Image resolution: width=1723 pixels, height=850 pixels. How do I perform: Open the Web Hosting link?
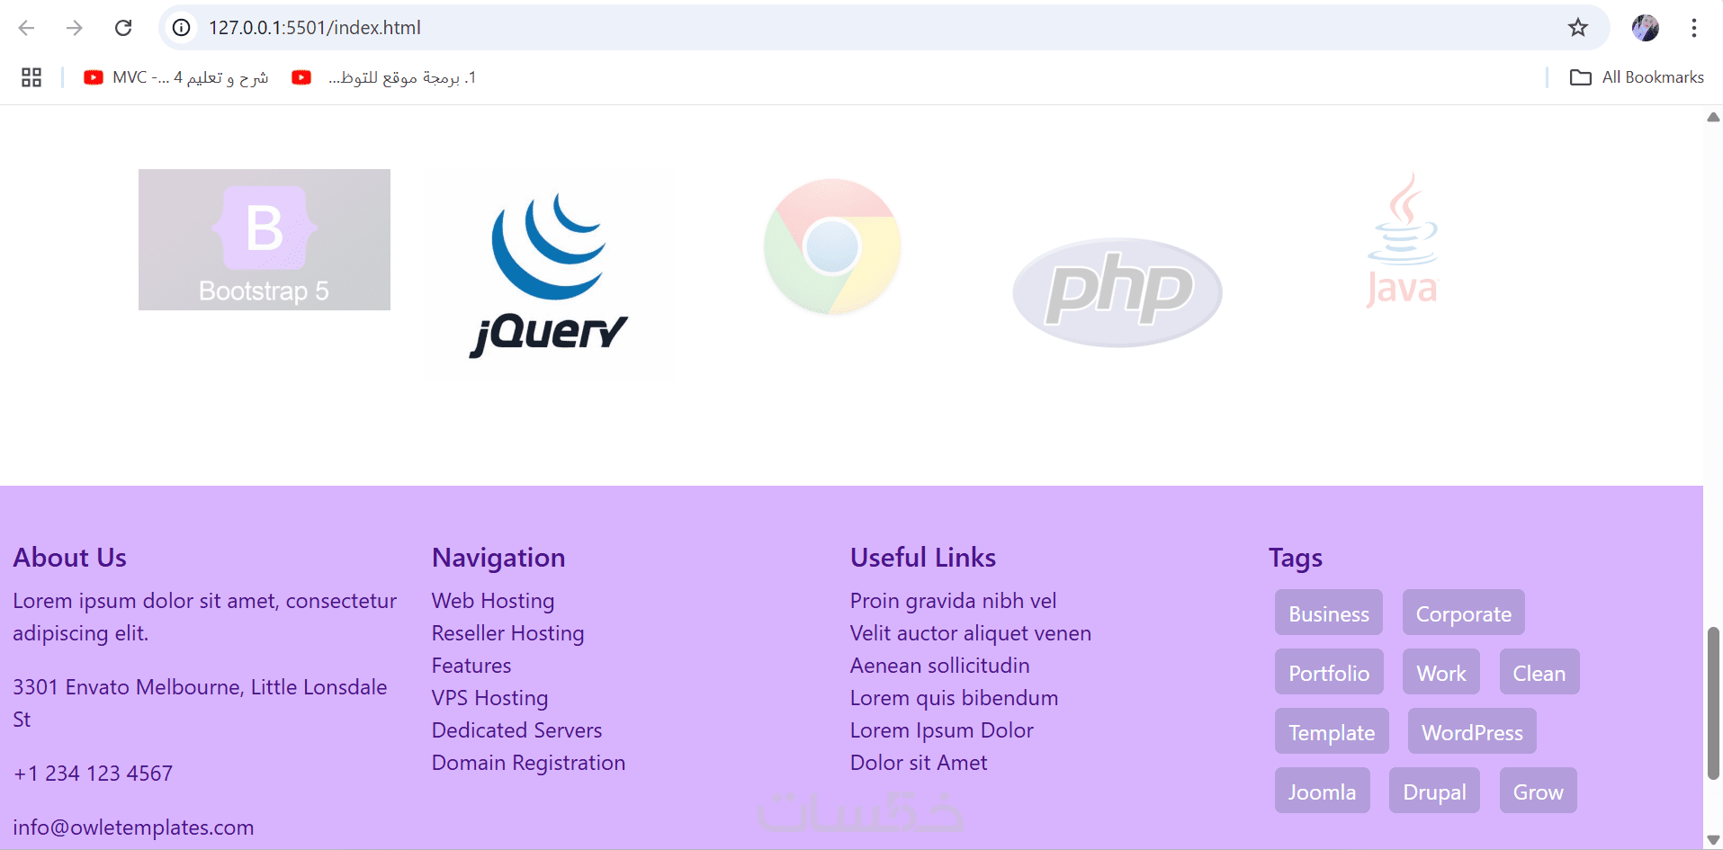[493, 601]
